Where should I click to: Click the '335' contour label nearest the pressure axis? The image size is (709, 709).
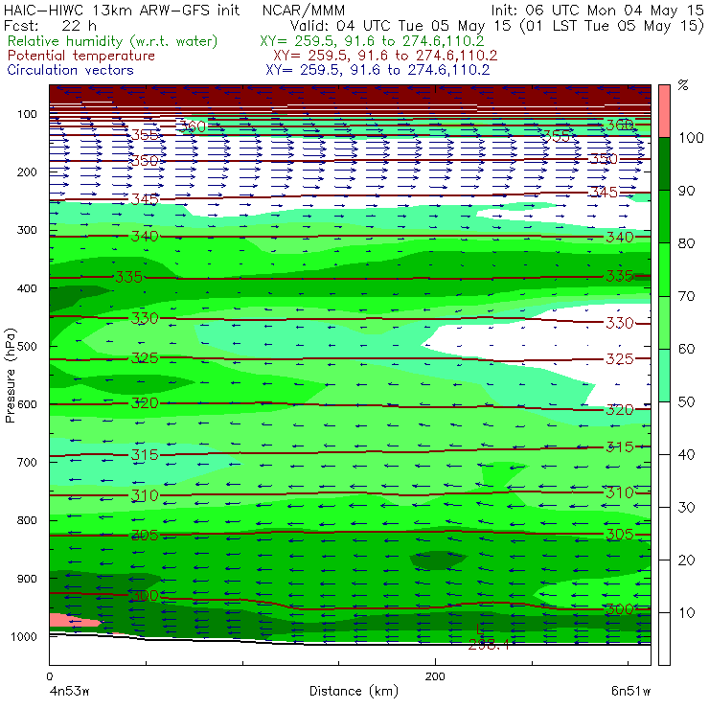129,277
